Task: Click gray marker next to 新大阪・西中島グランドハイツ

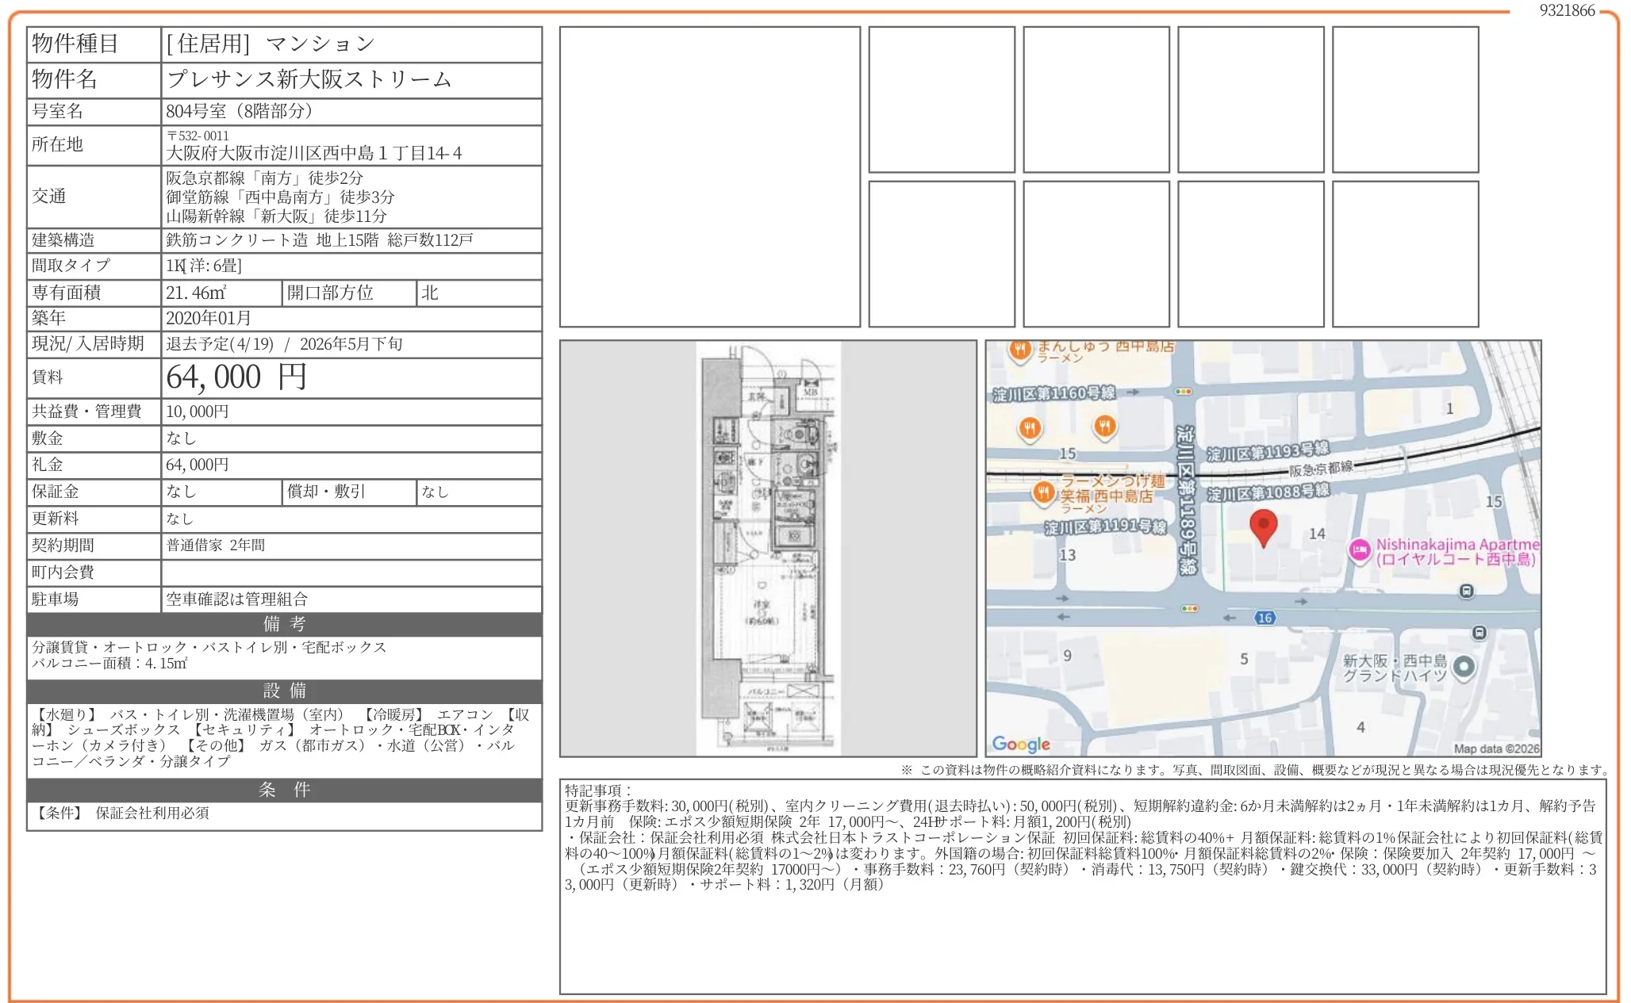Action: tap(1464, 666)
